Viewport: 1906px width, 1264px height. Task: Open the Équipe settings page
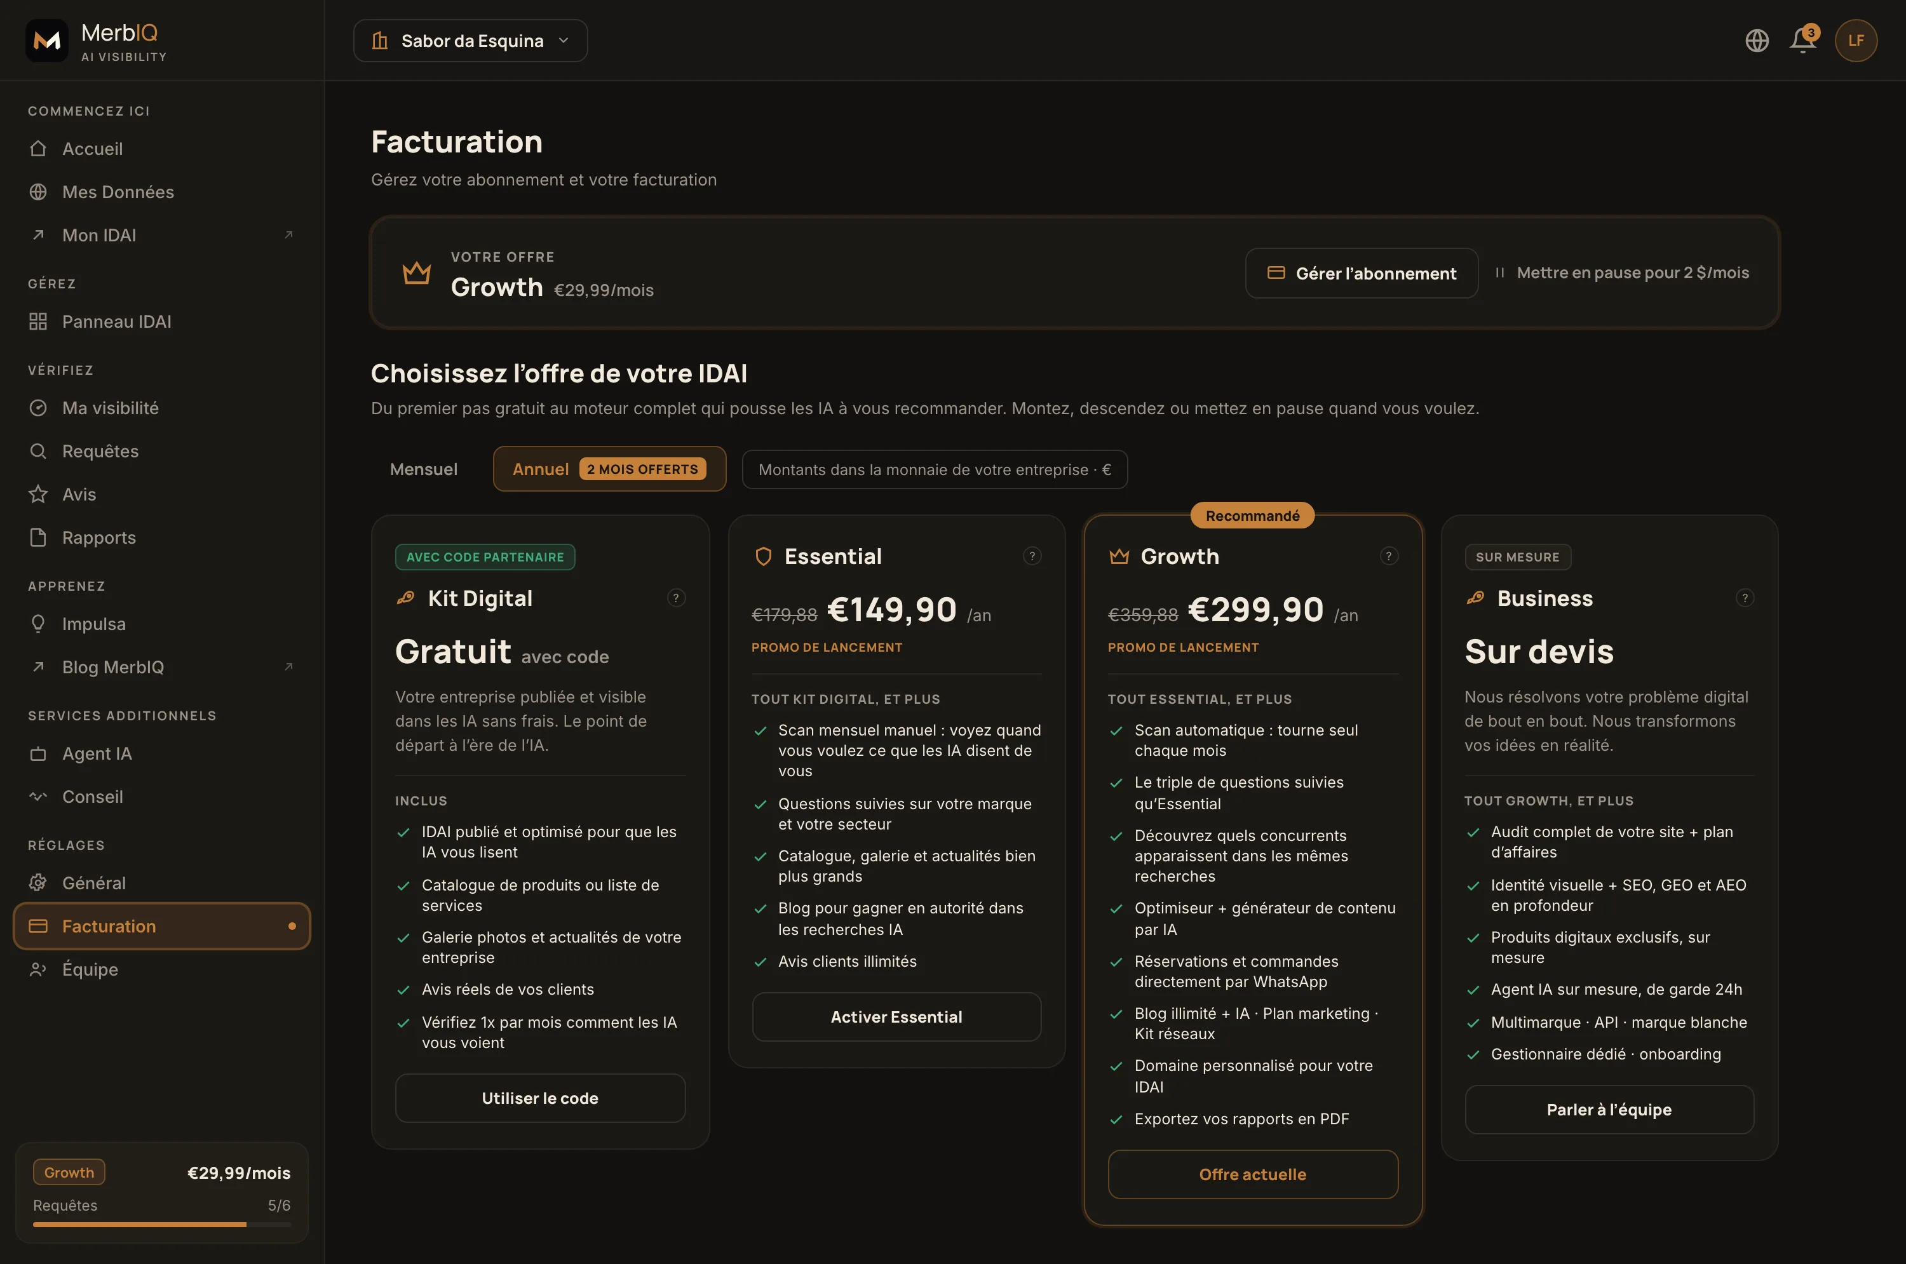pyautogui.click(x=162, y=970)
